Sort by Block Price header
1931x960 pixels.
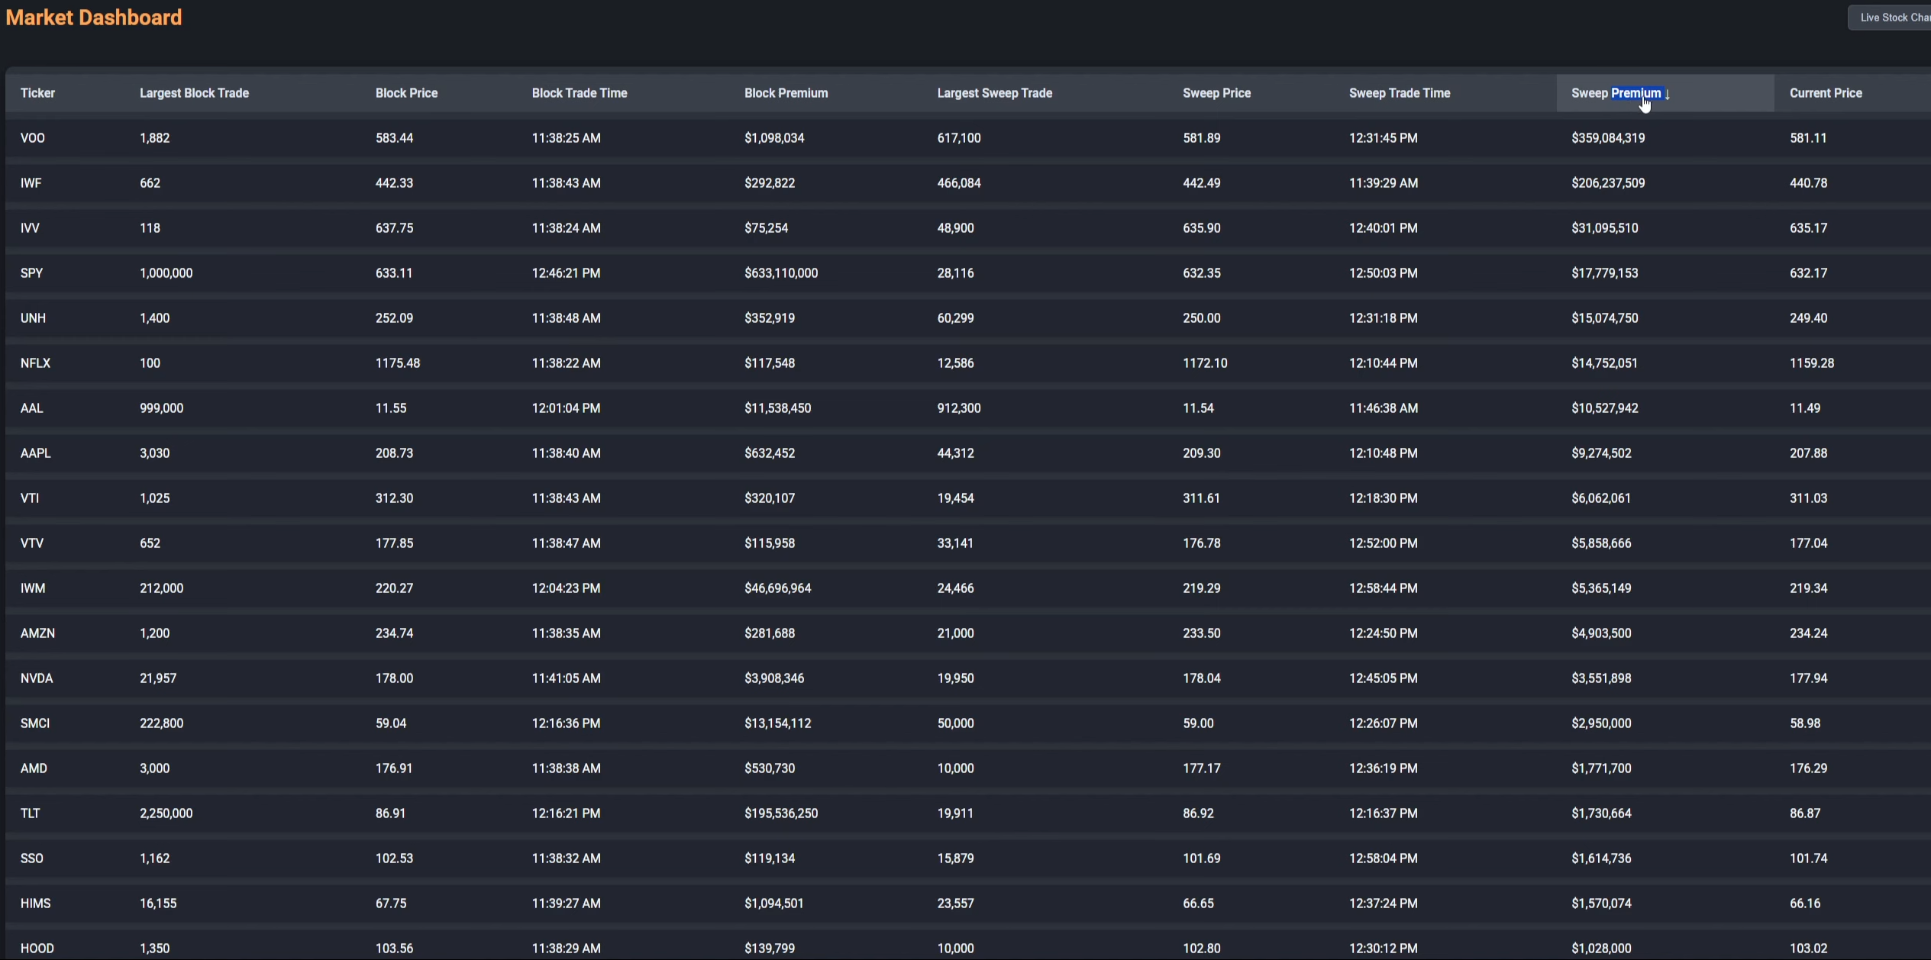pos(406,93)
